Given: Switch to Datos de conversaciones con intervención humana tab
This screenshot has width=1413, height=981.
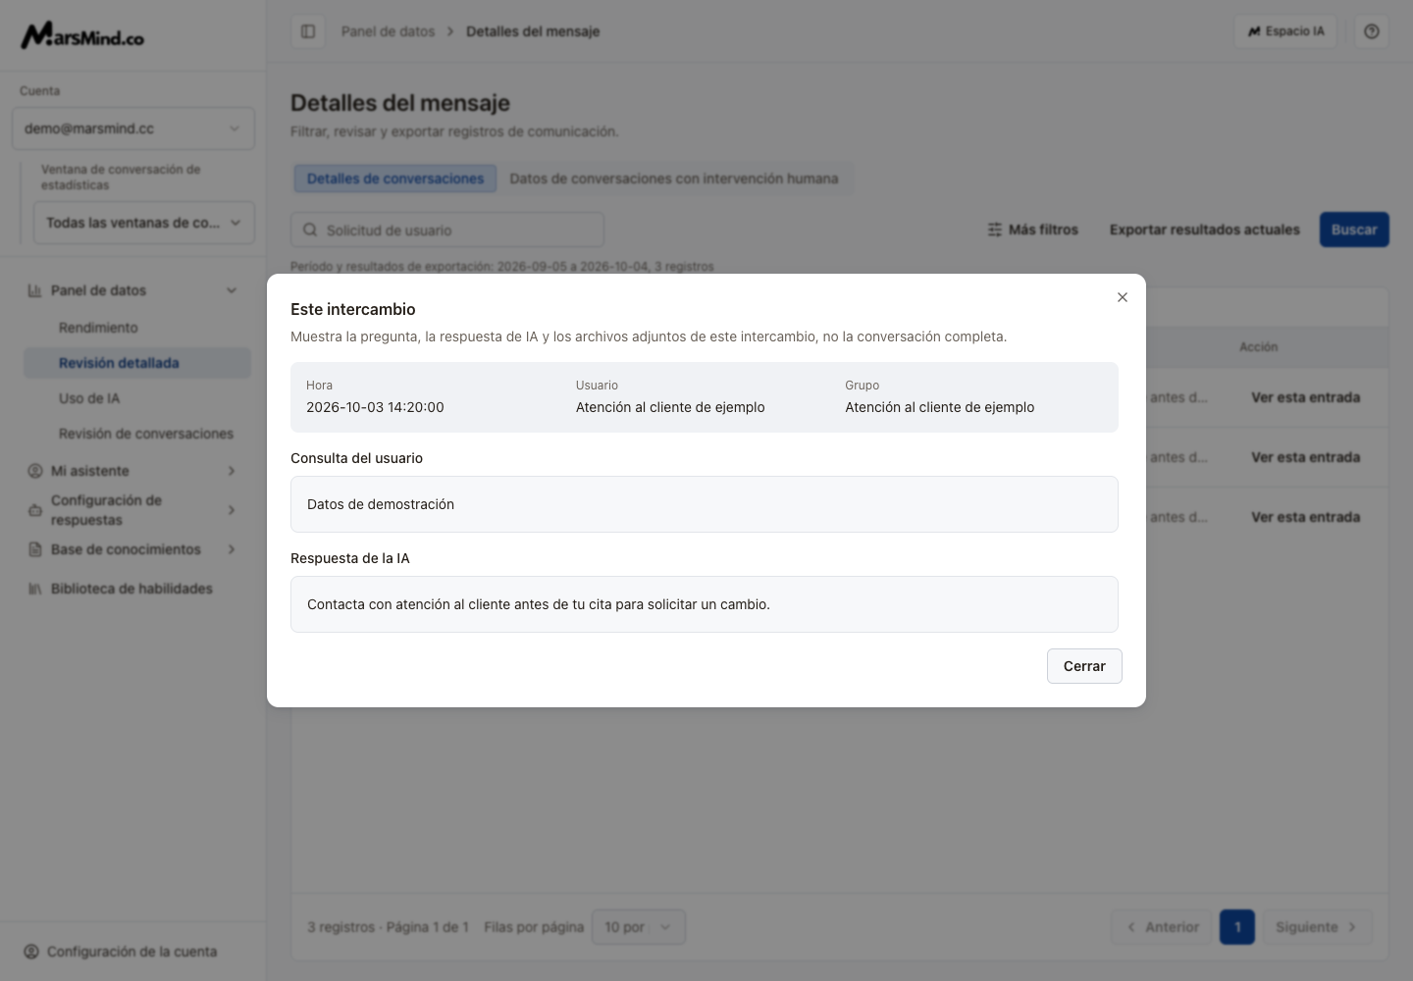Looking at the screenshot, I should pyautogui.click(x=674, y=179).
